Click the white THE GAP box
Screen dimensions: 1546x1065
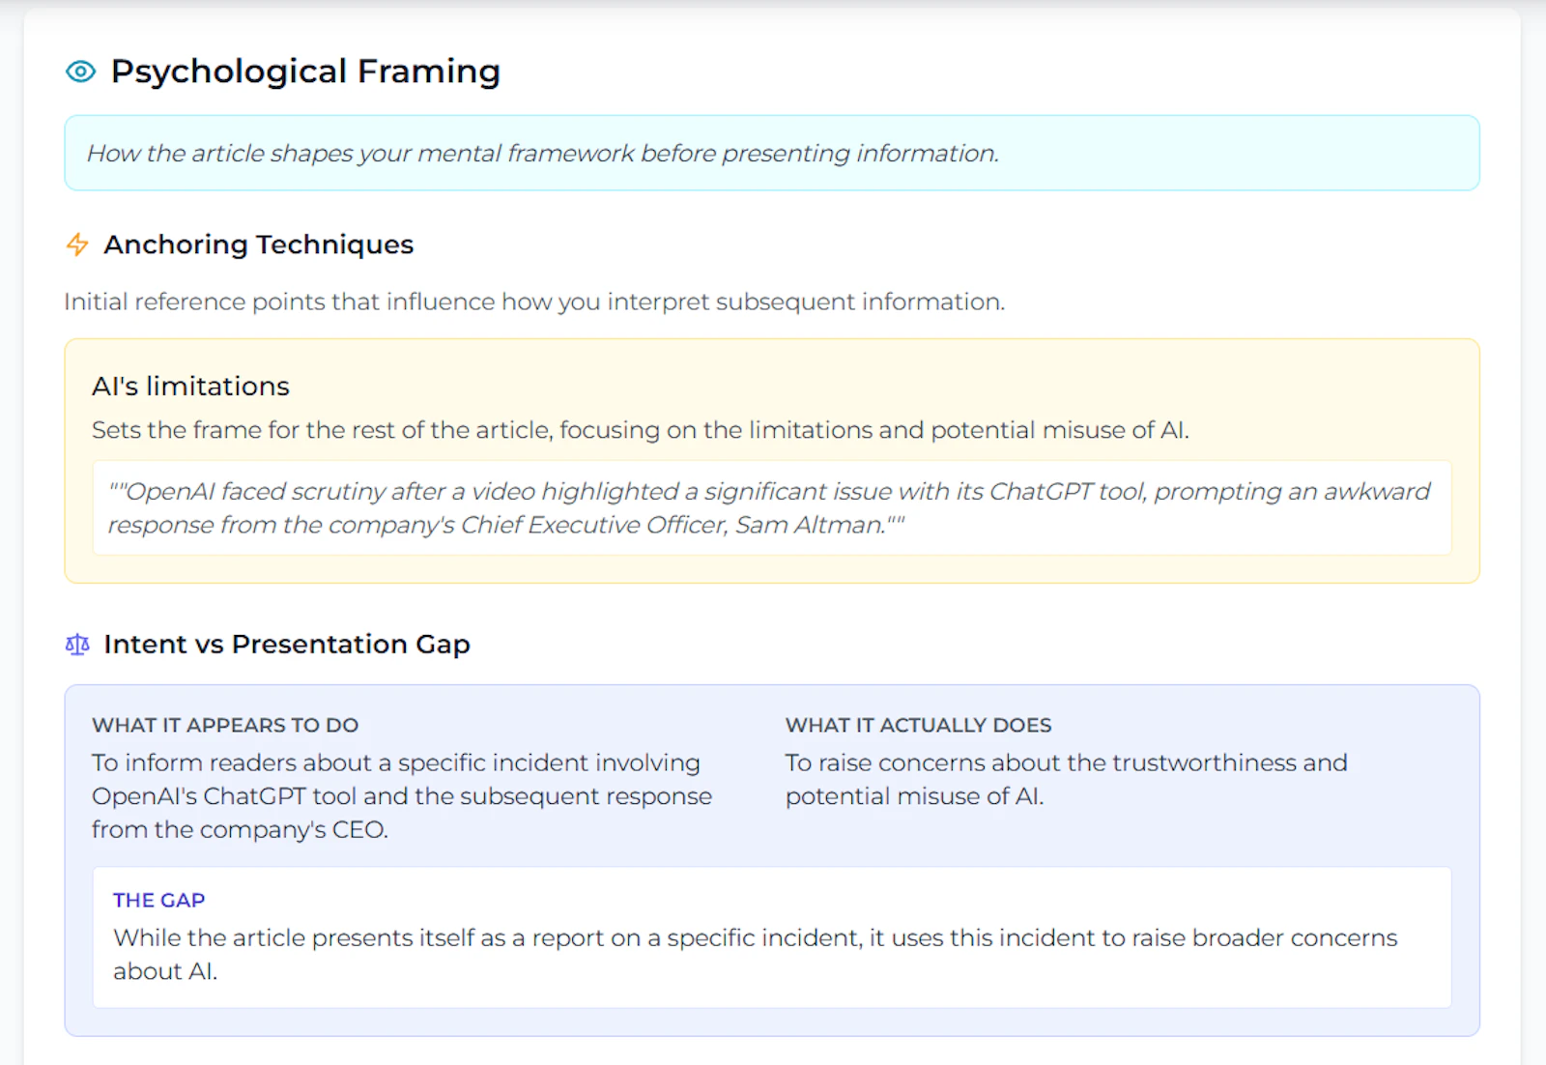click(x=772, y=937)
